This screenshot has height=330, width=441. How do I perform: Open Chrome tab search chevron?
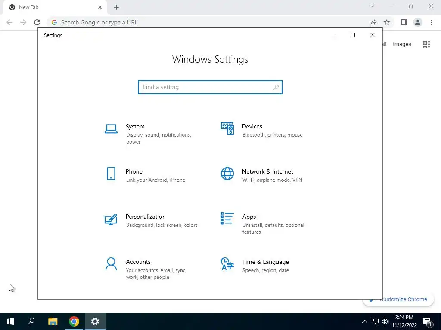372,6
